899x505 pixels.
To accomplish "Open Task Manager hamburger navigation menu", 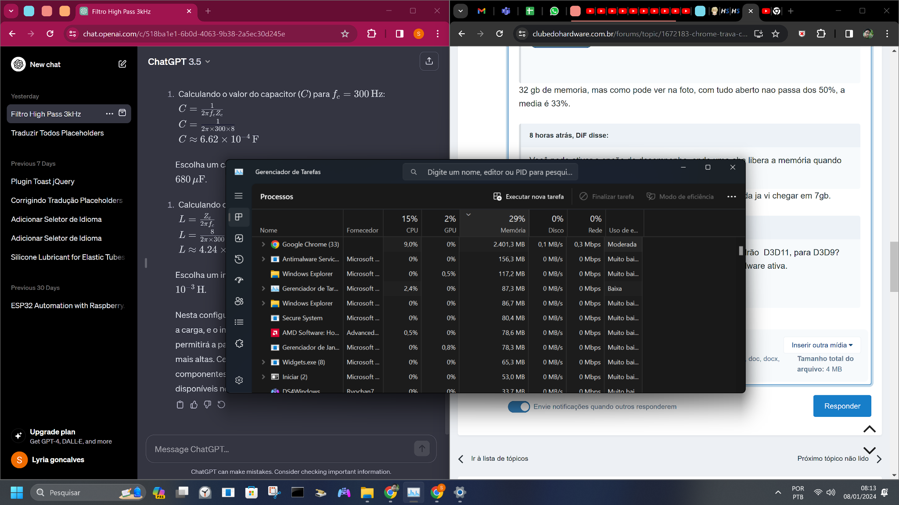I will 239,196.
